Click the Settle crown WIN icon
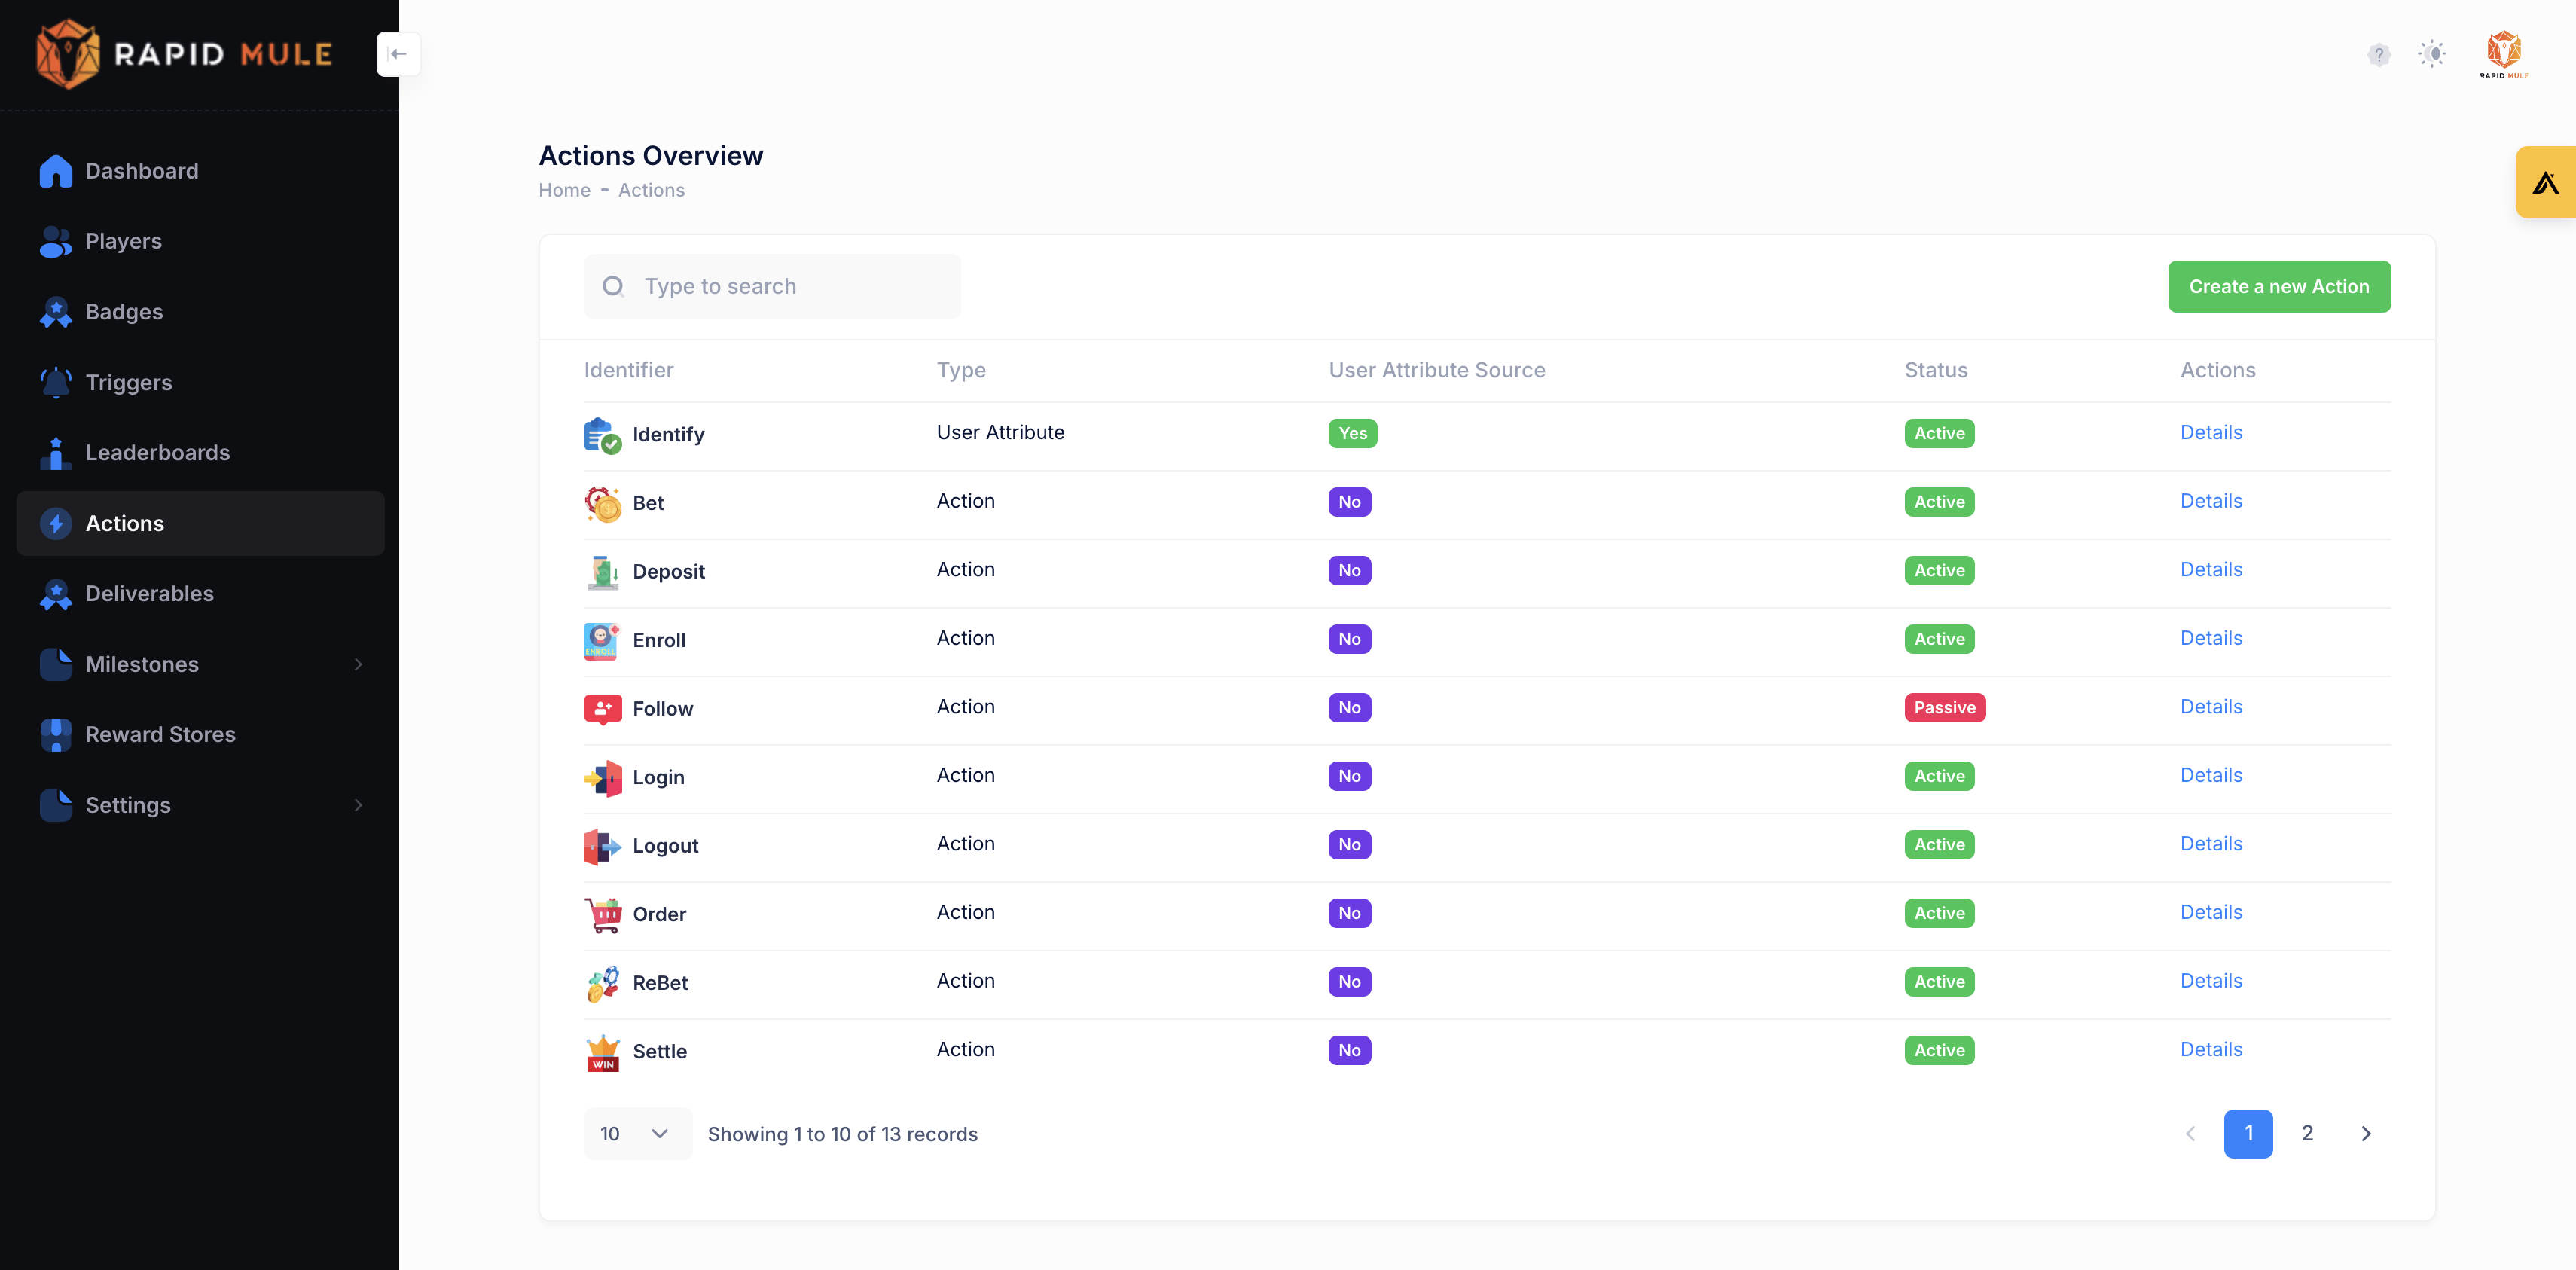 602,1051
